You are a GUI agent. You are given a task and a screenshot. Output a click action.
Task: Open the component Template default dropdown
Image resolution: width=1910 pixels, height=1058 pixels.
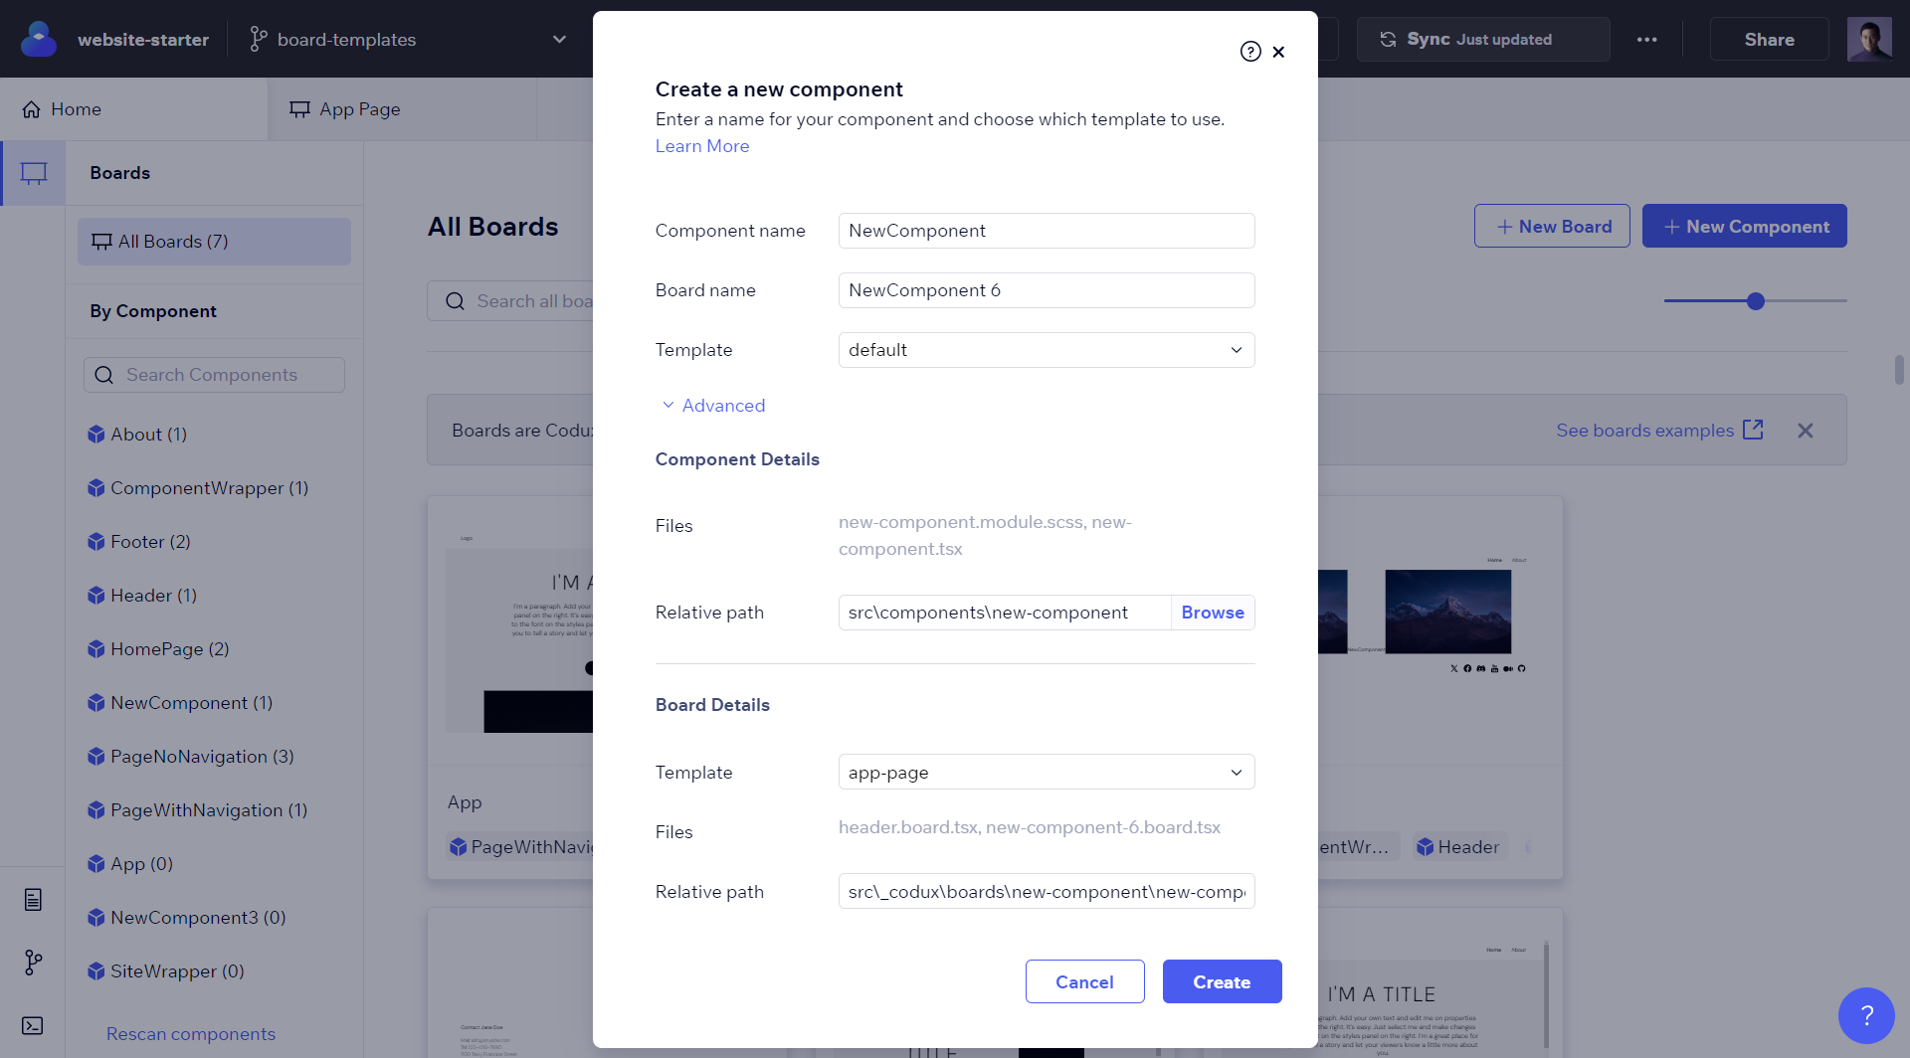pyautogui.click(x=1047, y=350)
